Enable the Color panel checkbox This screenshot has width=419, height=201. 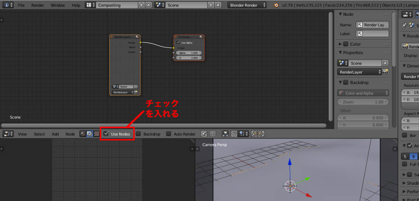point(345,44)
